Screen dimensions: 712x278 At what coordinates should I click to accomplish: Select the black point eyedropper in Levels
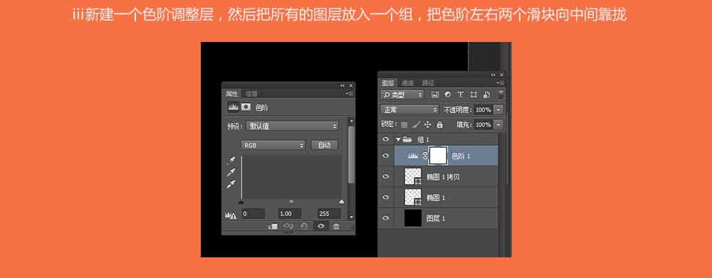point(231,161)
